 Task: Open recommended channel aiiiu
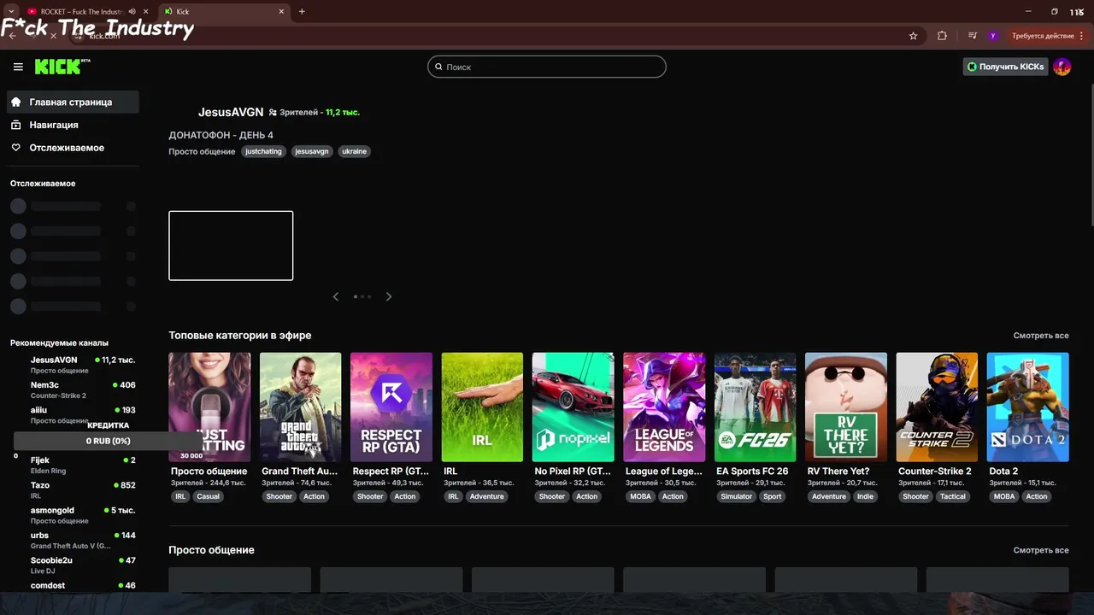74,414
